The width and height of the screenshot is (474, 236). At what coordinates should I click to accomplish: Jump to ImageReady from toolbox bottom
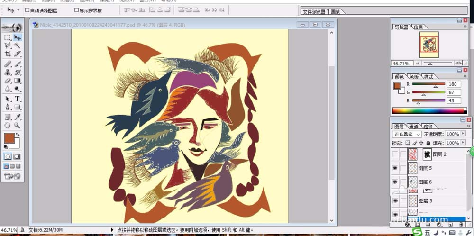[x=12, y=176]
